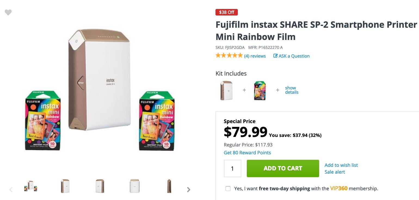Viewport: 419px width, 200px height.
Task: Click the next thumbnail arrow
Action: [x=189, y=190]
